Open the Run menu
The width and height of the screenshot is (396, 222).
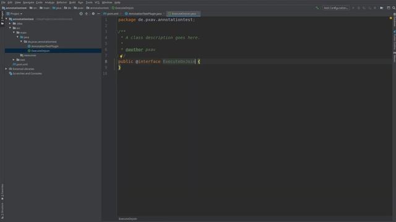[x=80, y=2]
